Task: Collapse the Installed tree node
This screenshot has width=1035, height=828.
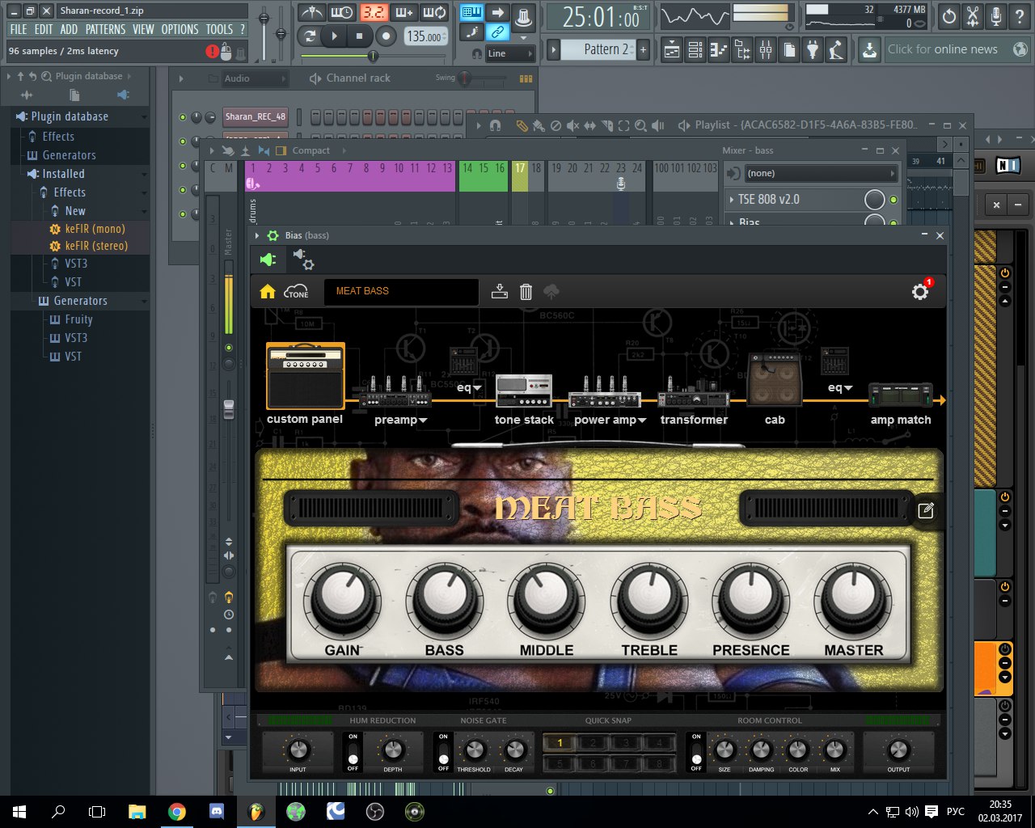Action: (144, 174)
